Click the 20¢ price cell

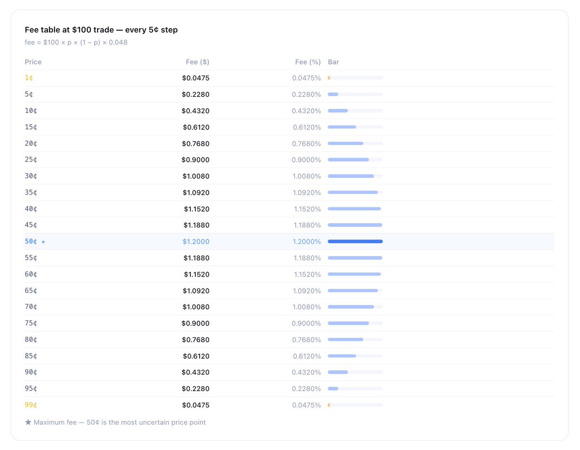coord(31,144)
